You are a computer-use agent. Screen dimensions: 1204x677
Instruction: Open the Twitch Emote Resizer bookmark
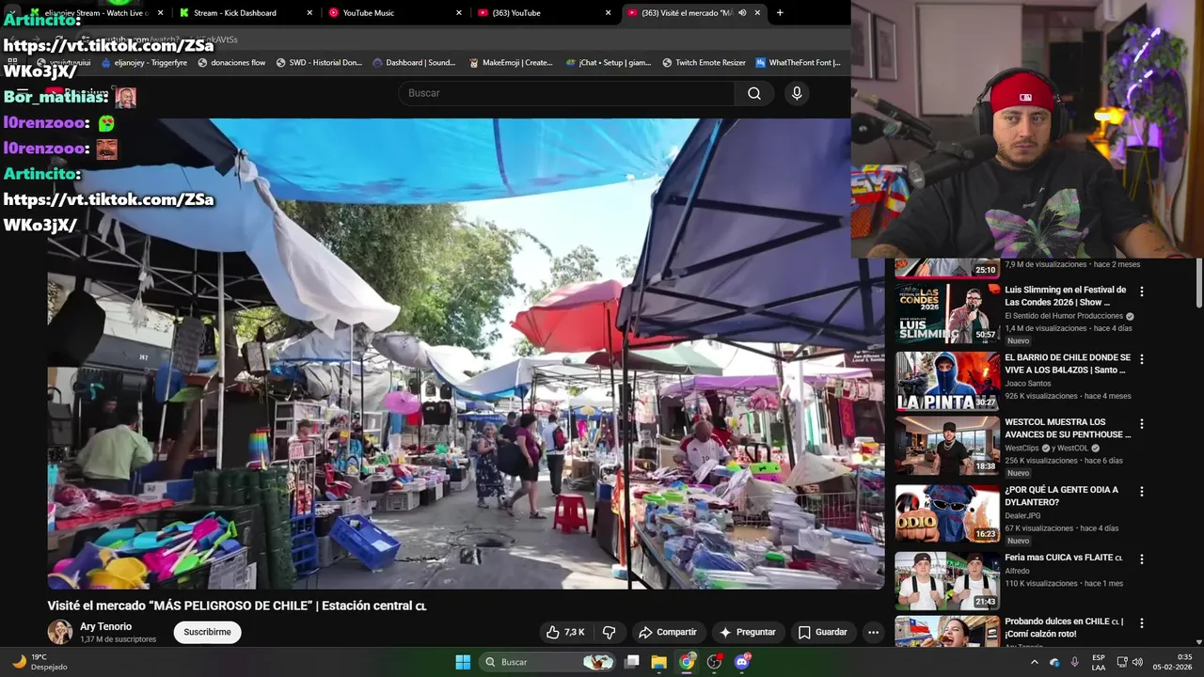pyautogui.click(x=704, y=63)
